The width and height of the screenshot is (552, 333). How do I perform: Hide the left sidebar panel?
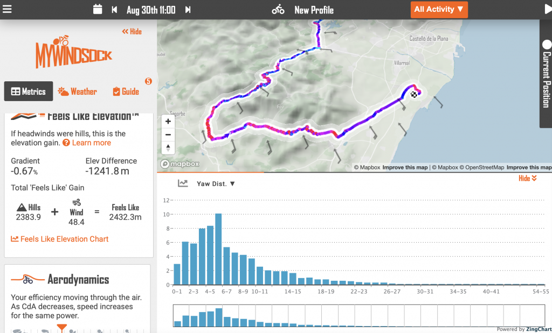click(132, 32)
